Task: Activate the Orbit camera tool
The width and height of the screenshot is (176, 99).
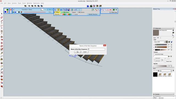Action: tap(2, 63)
